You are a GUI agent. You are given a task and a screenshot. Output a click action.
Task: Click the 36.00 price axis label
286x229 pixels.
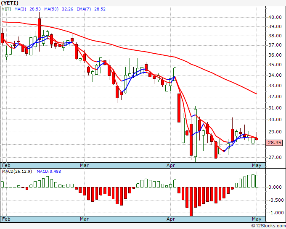tap(275, 55)
